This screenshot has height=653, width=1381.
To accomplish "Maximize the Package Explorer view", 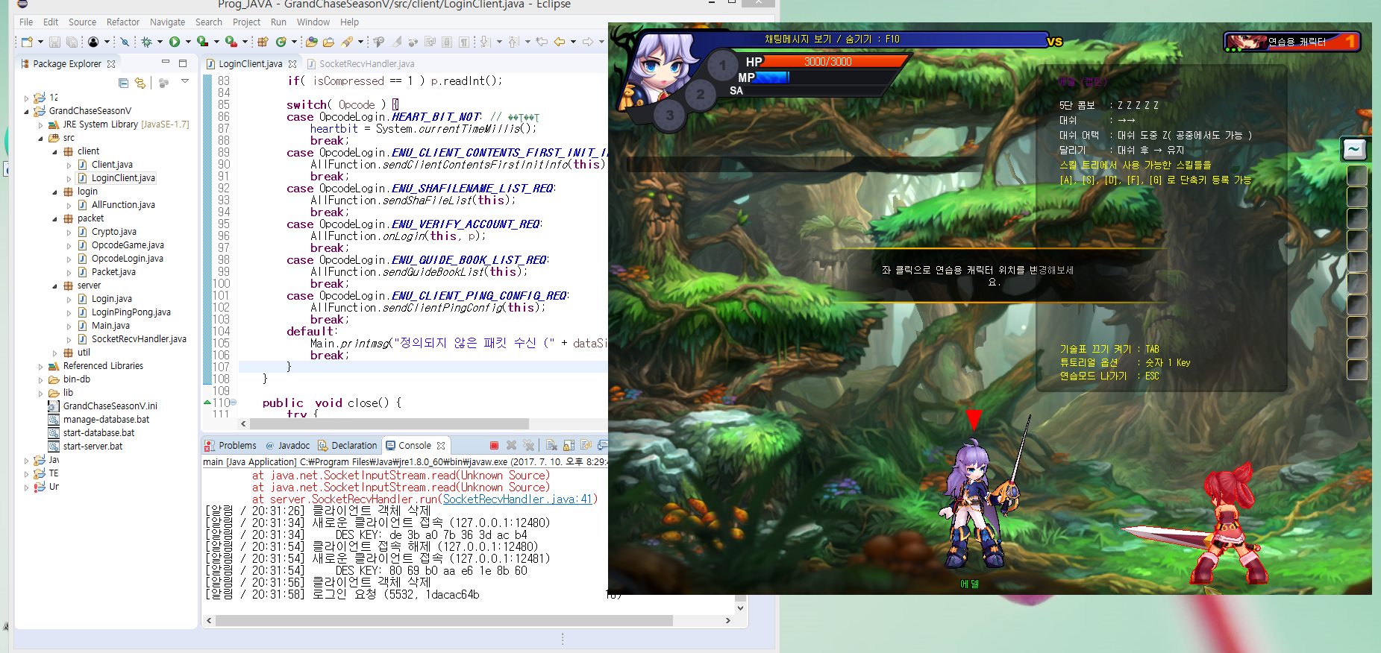I will tap(183, 63).
